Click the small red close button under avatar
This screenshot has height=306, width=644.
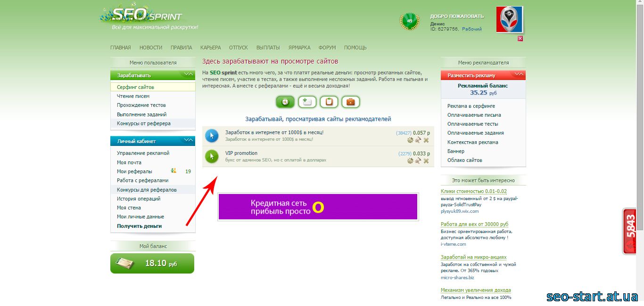point(520,39)
